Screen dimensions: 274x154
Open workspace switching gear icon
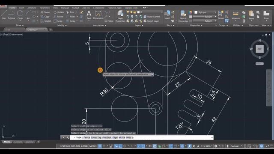pyautogui.click(x=216, y=146)
